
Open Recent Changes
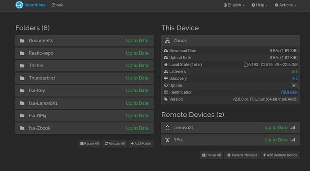[242, 155]
